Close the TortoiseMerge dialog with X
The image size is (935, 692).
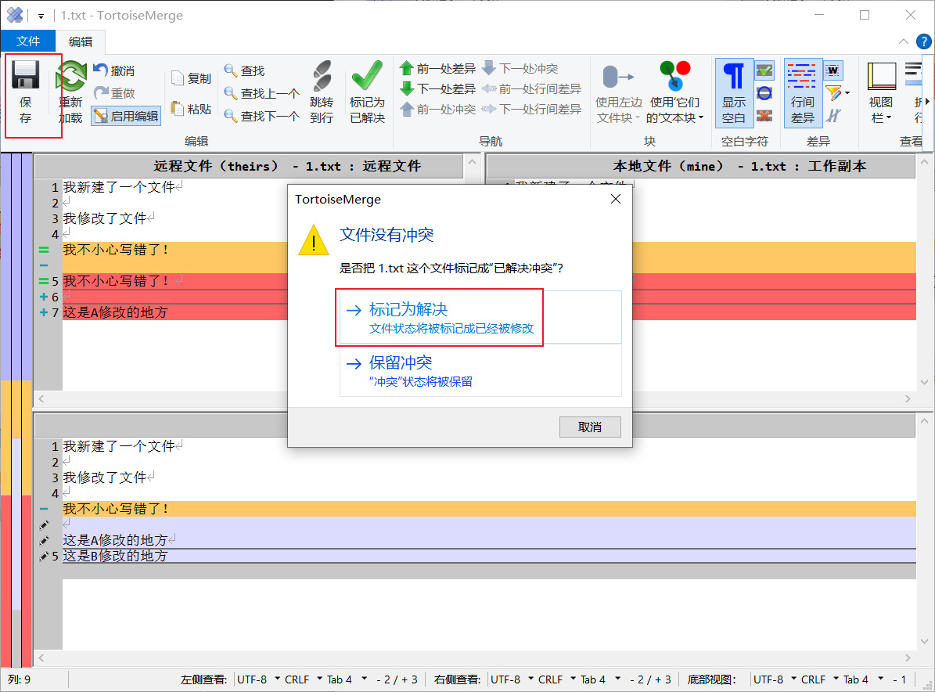click(616, 199)
